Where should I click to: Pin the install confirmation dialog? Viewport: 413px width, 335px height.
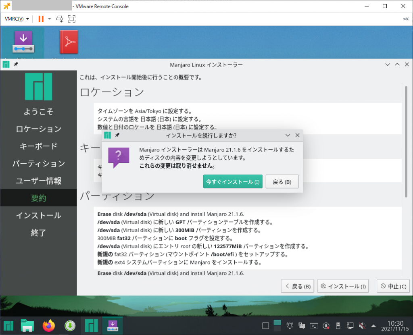pyautogui.click(x=117, y=135)
